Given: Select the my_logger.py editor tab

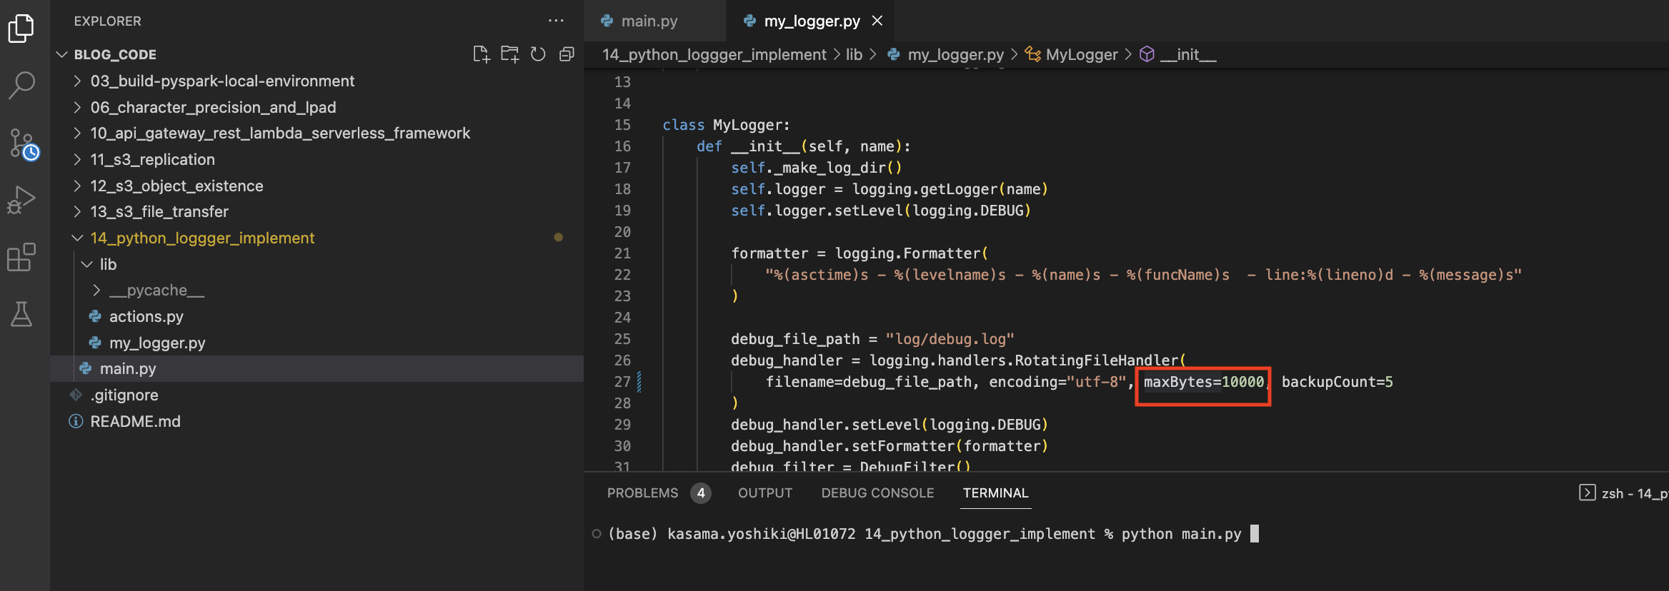Looking at the screenshot, I should pyautogui.click(x=810, y=21).
